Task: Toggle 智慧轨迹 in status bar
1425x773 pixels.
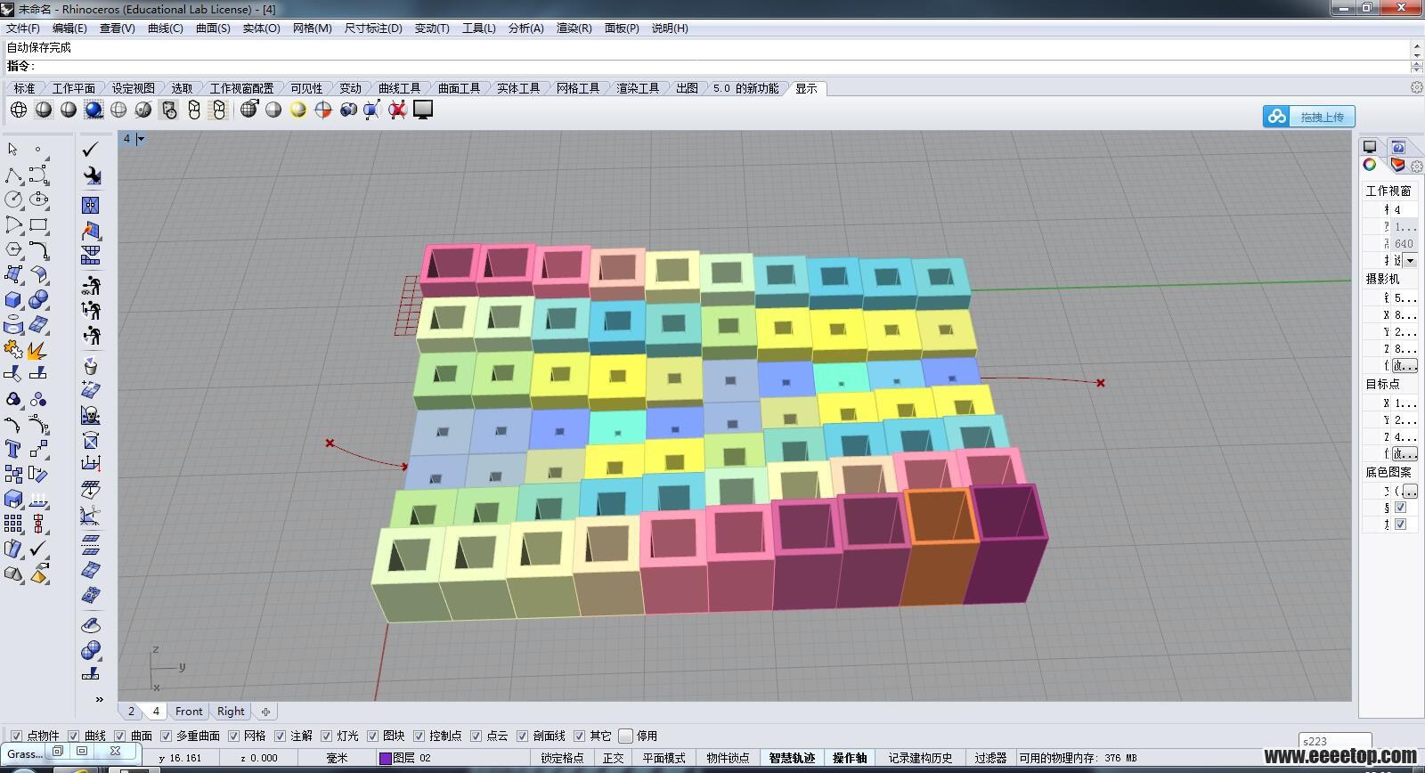Action: point(792,758)
